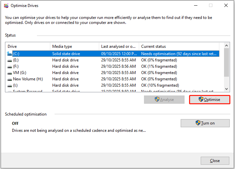This screenshot has height=169, width=235.
Task: Sort by the Drive column header
Action: tap(28, 46)
